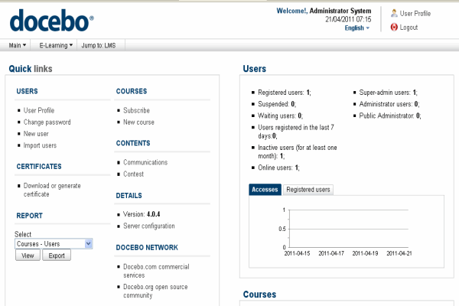Open the Change password link

pos(47,122)
